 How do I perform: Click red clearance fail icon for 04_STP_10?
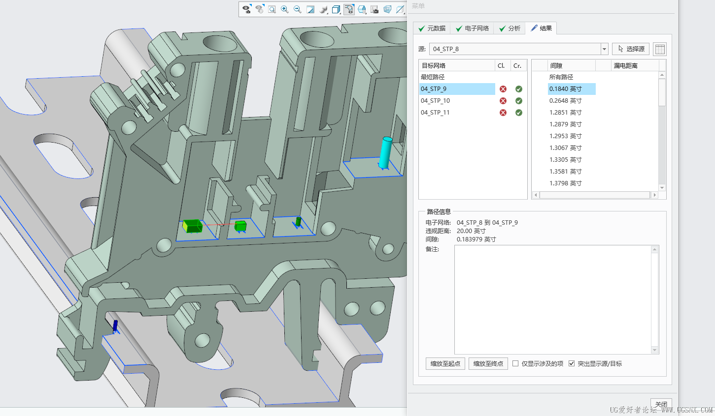[x=503, y=101]
